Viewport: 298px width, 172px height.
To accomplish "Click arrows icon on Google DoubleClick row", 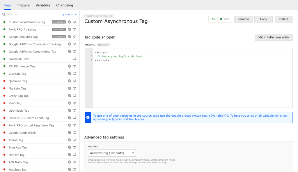I will 75,133.
